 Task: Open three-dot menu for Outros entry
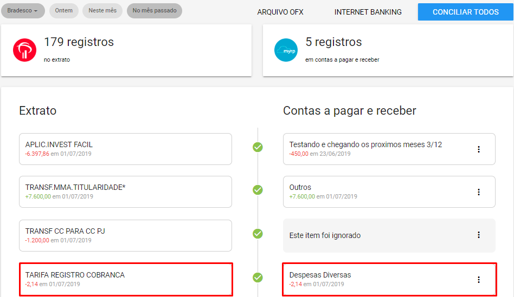[478, 192]
